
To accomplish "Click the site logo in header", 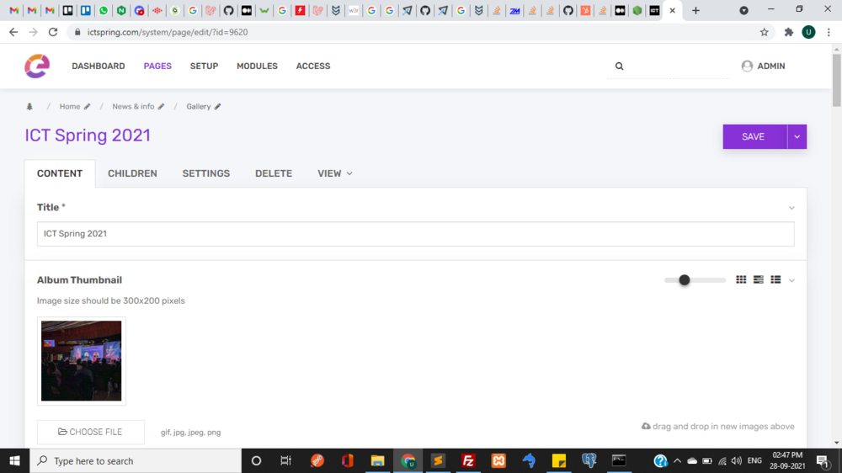I will click(37, 66).
